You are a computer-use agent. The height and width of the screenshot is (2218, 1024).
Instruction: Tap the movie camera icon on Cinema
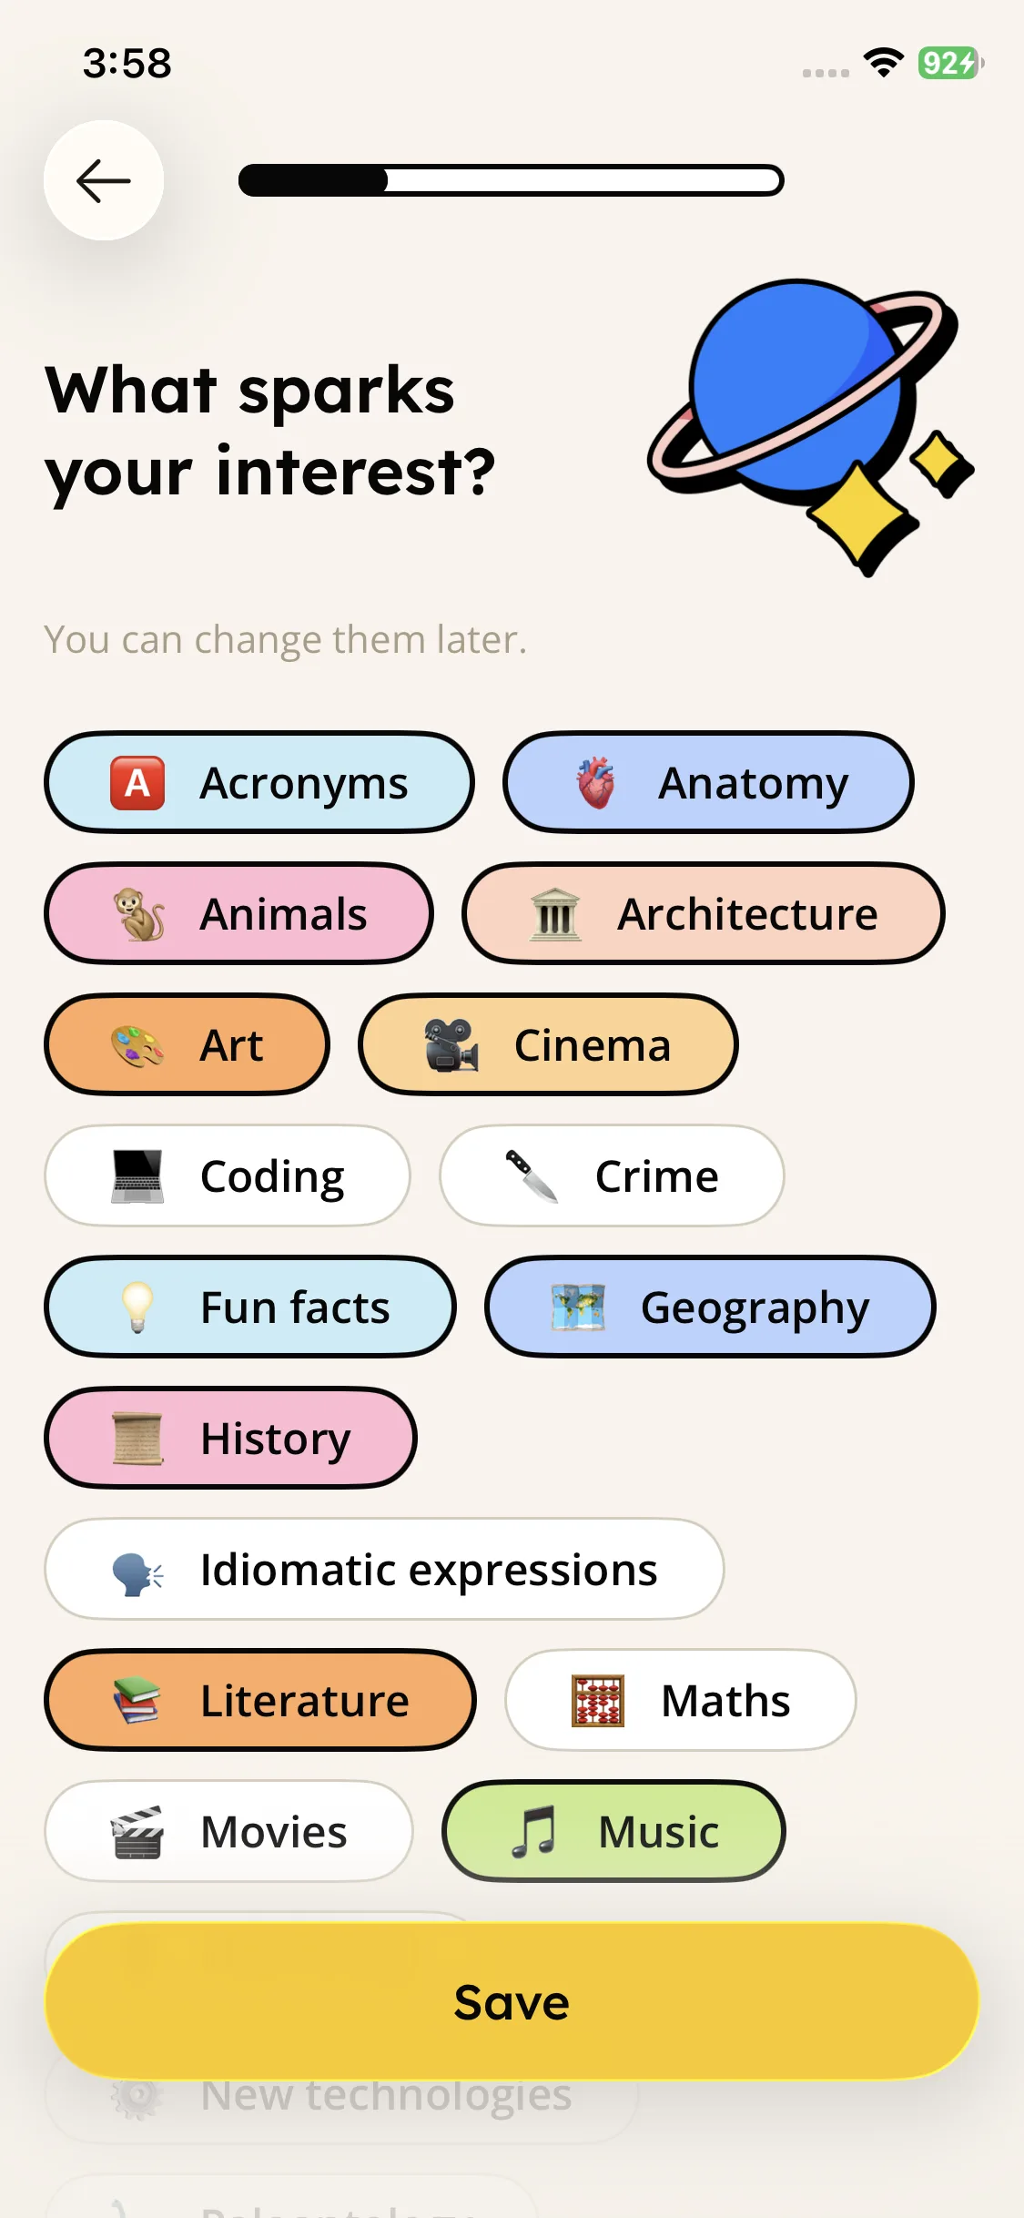coord(451,1045)
